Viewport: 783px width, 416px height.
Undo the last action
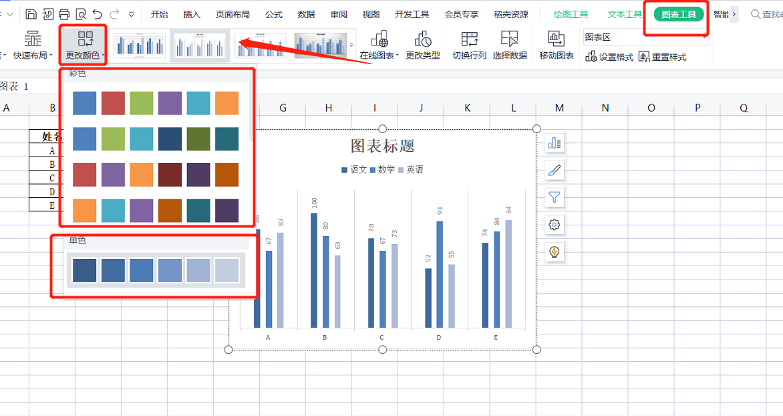coord(98,14)
